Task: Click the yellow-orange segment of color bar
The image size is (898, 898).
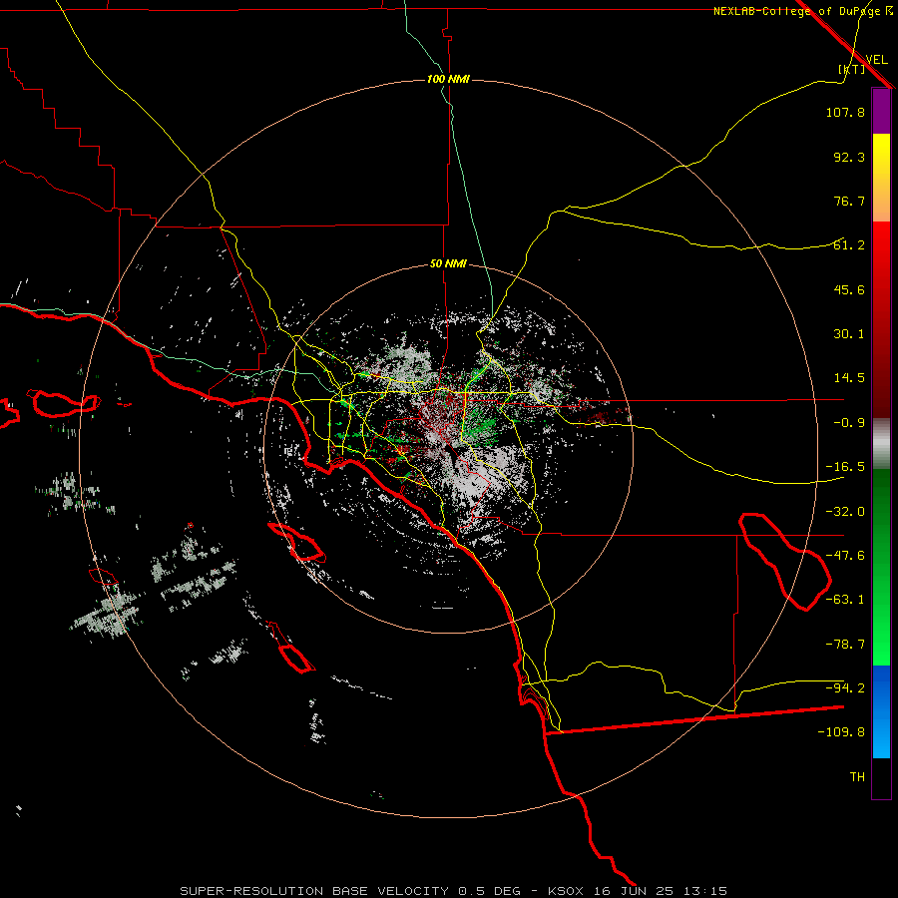Action: pos(881,178)
